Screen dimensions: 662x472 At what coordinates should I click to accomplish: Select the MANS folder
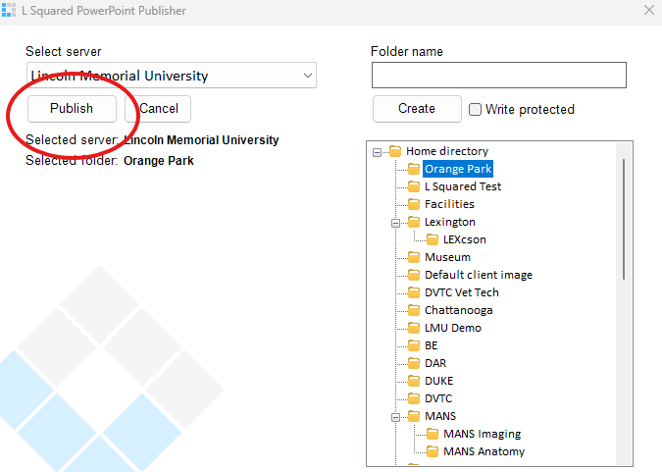(x=440, y=416)
